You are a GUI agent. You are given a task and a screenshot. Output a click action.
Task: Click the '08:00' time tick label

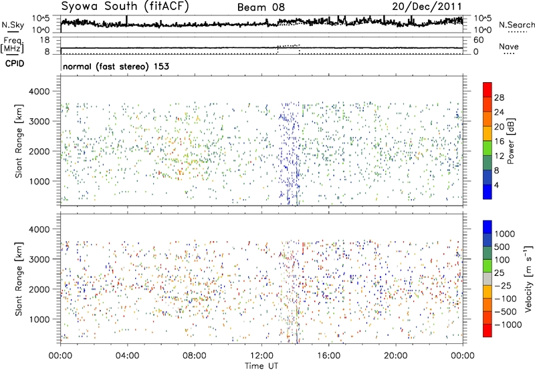(x=195, y=356)
